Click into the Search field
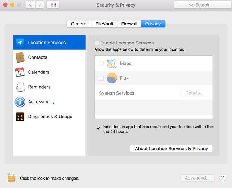This screenshot has height=188, width=232. tap(202, 5)
